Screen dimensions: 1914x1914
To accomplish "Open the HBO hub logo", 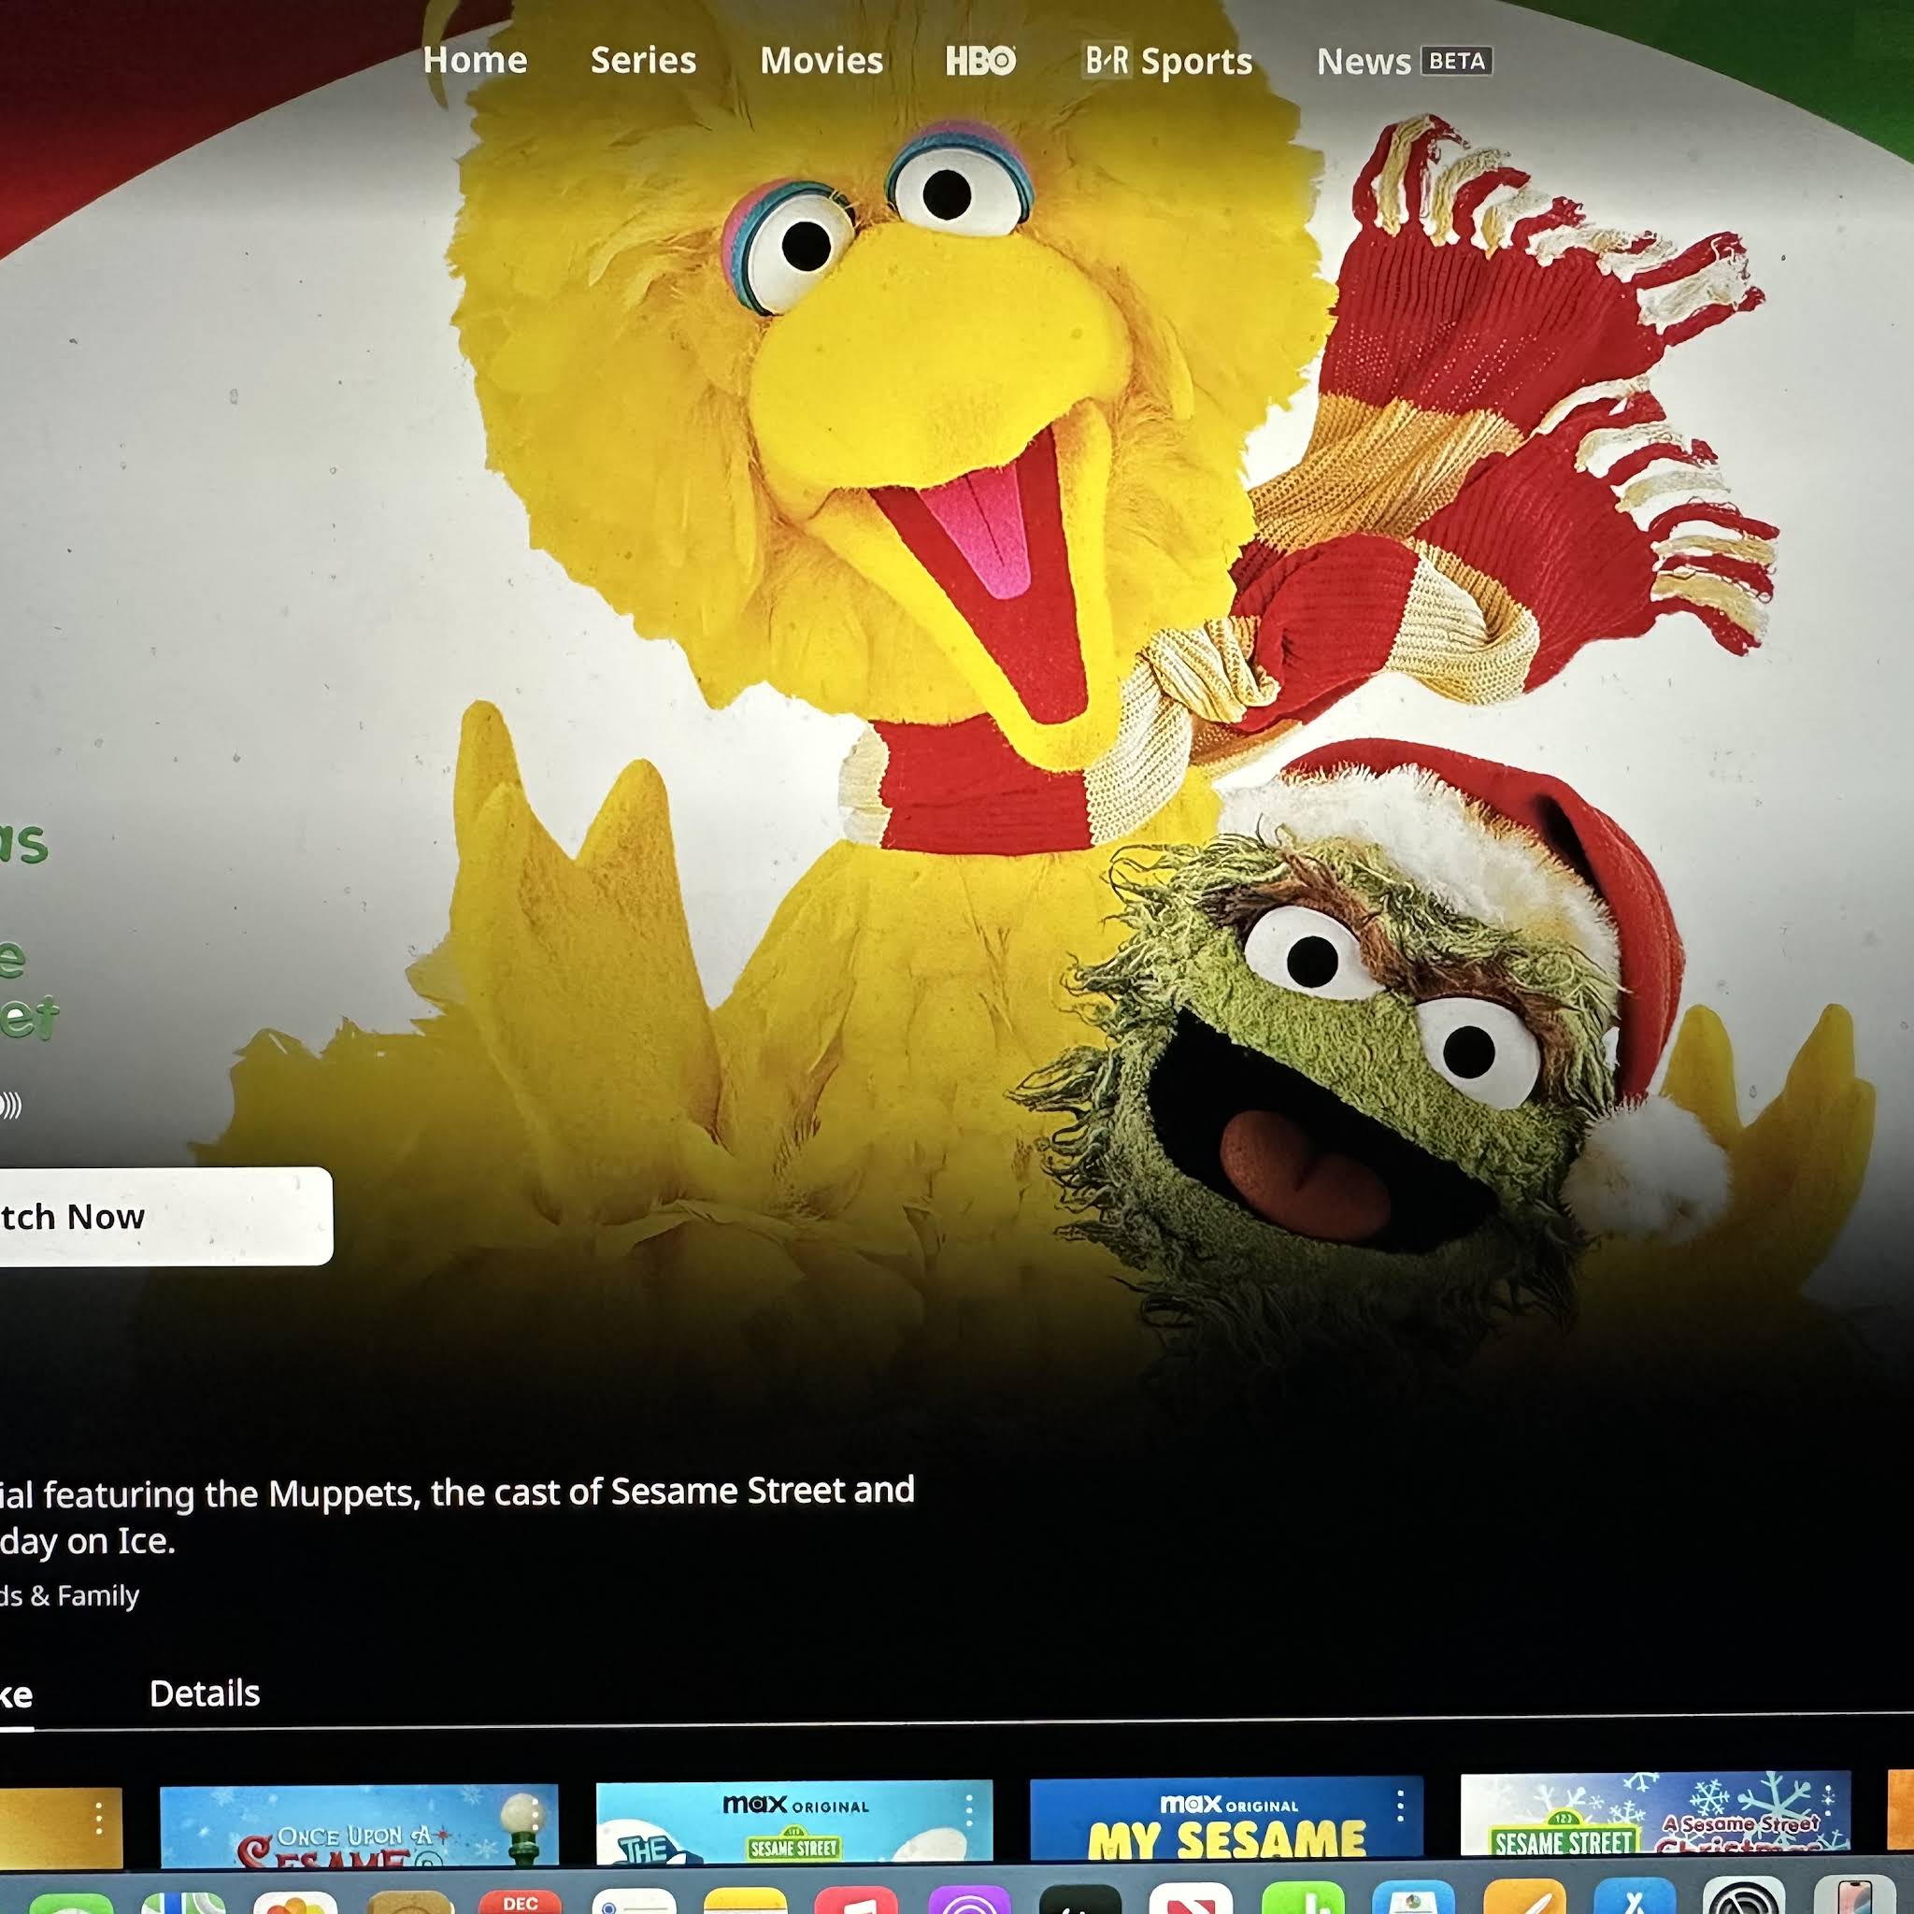I will [980, 62].
